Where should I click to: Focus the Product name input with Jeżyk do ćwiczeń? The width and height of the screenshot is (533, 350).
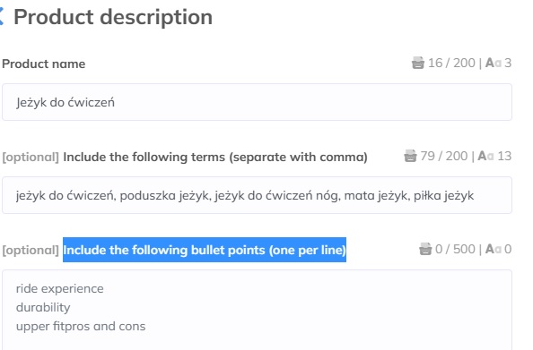pyautogui.click(x=257, y=102)
